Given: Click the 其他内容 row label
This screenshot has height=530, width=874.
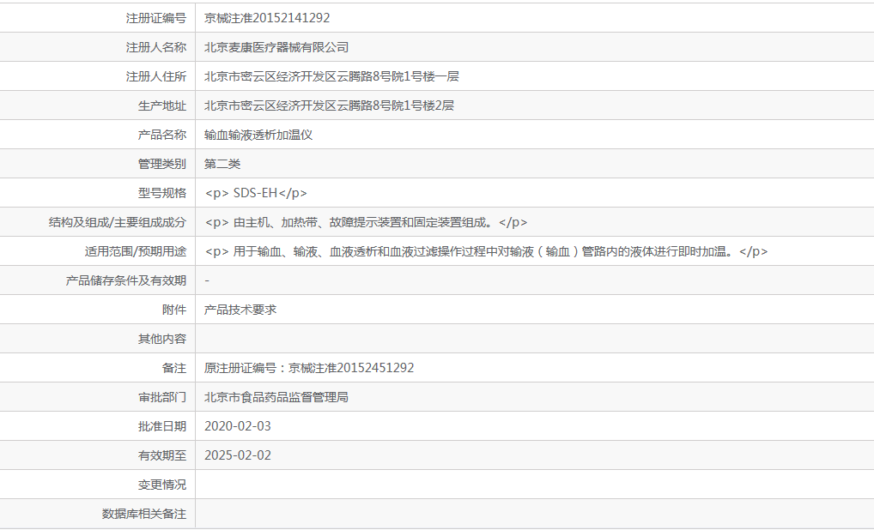Looking at the screenshot, I should (x=162, y=339).
